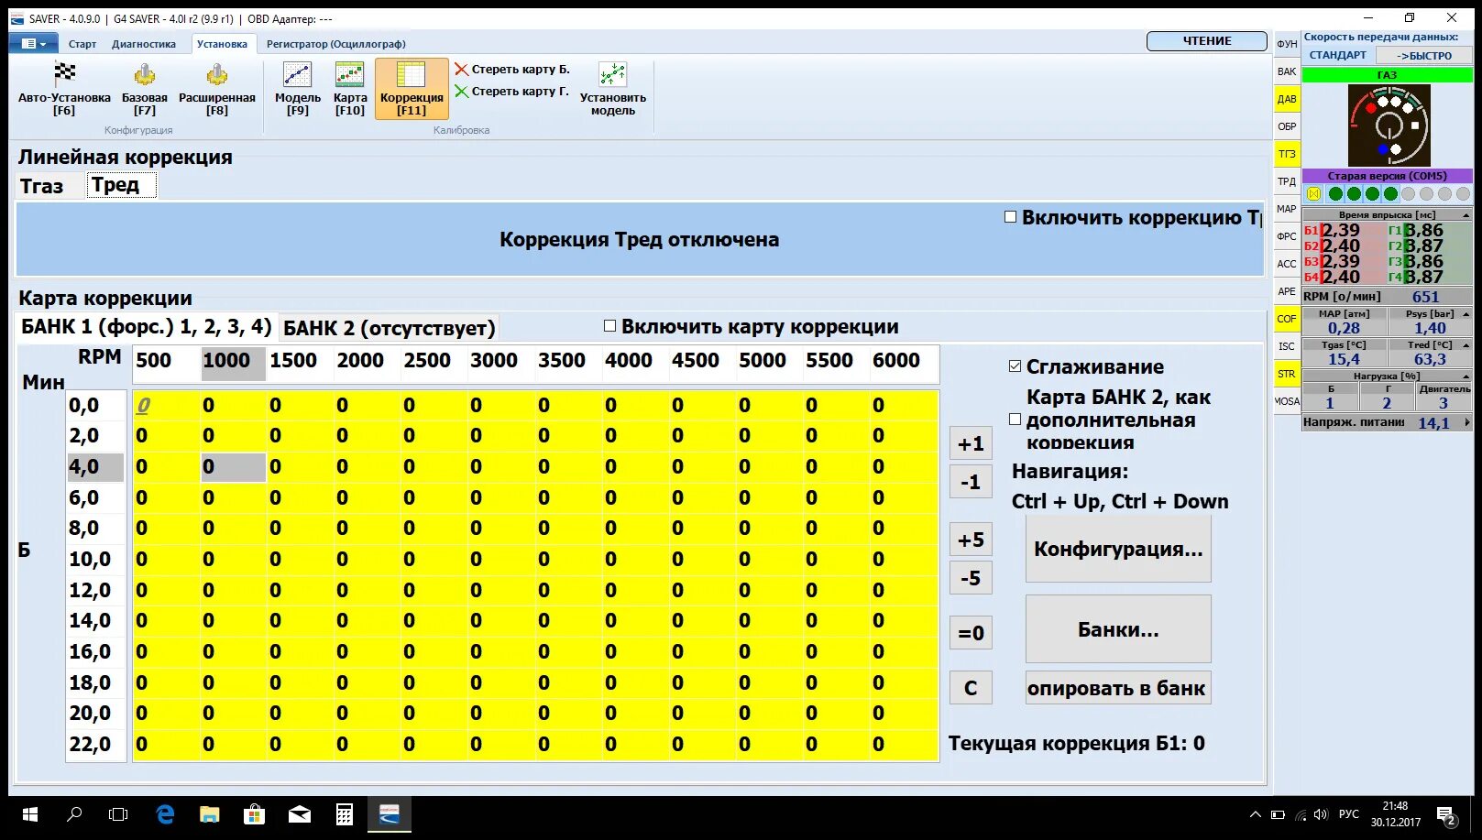The height and width of the screenshot is (840, 1482).
Task: Open File Explorer from taskbar
Action: pos(210,814)
